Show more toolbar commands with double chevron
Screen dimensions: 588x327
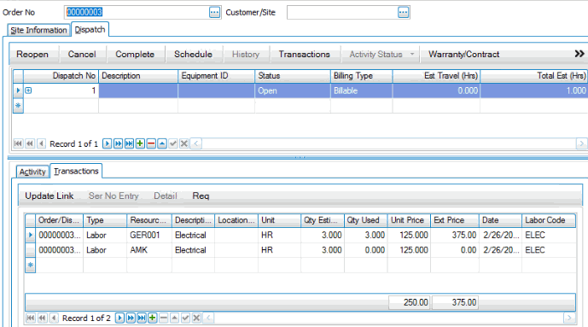click(579, 54)
